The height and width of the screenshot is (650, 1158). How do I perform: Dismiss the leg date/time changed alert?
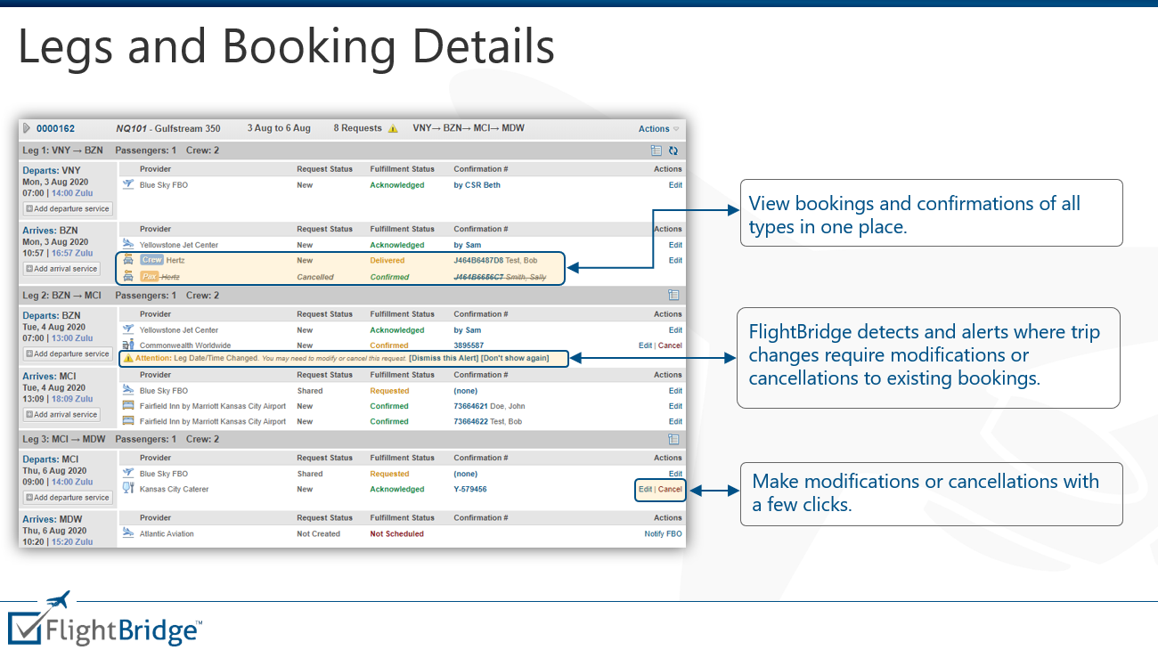(443, 358)
